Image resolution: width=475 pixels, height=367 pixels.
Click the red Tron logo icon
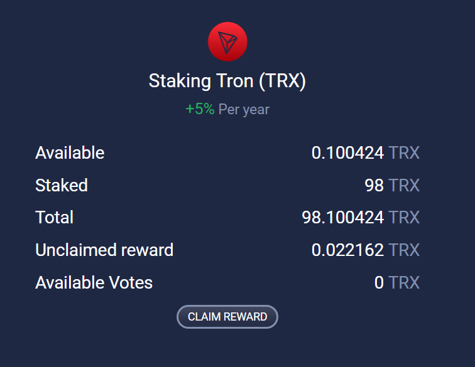click(x=227, y=41)
